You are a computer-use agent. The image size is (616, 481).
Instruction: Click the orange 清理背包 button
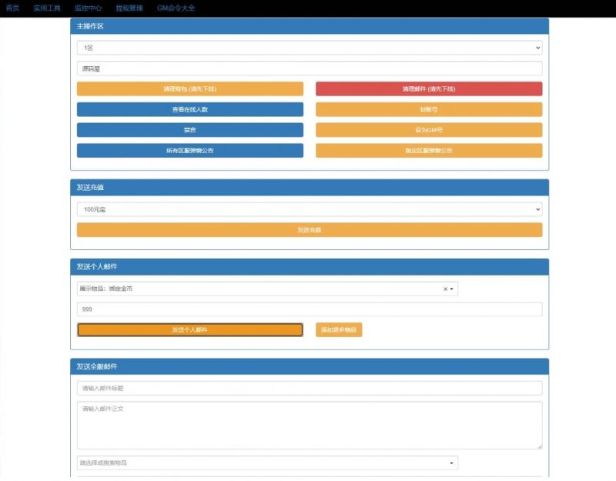click(190, 89)
